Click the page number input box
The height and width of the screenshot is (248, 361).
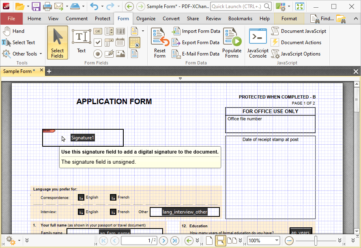click(x=139, y=241)
